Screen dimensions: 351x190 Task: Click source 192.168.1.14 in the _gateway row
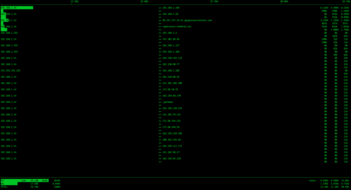click(x=8, y=102)
